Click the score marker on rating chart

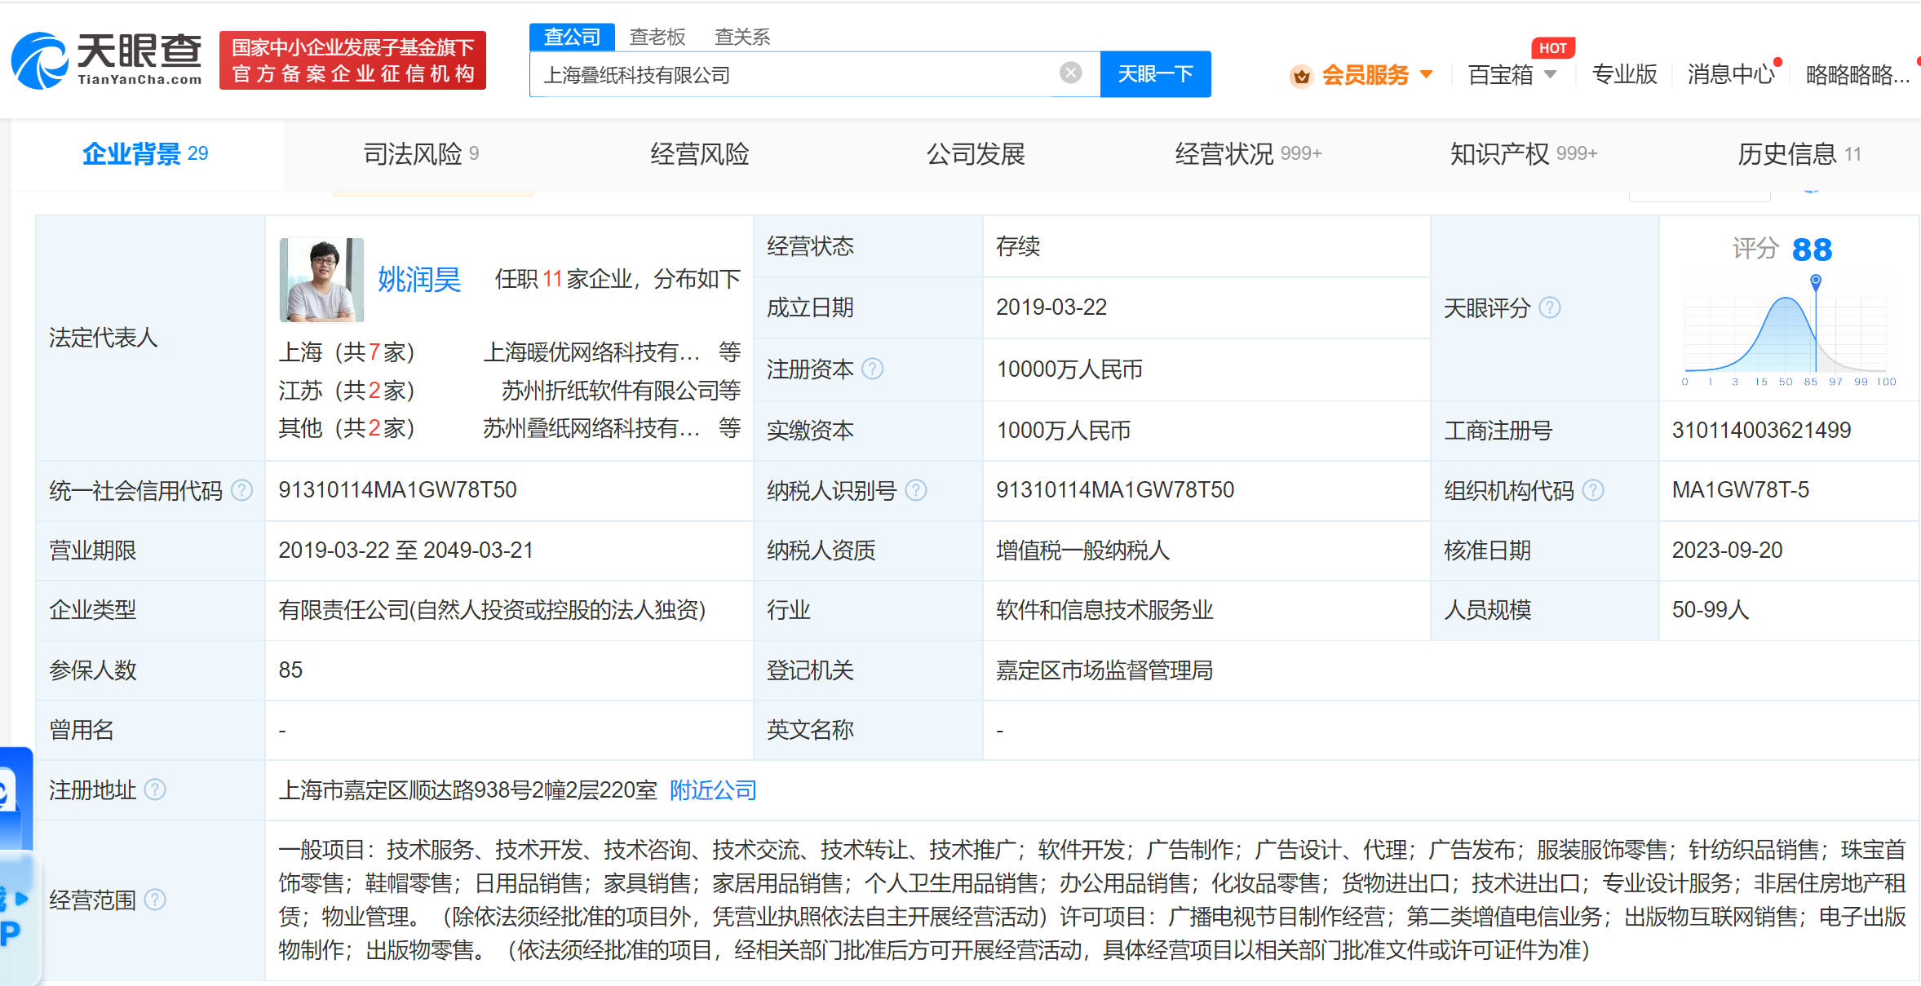coord(1816,281)
